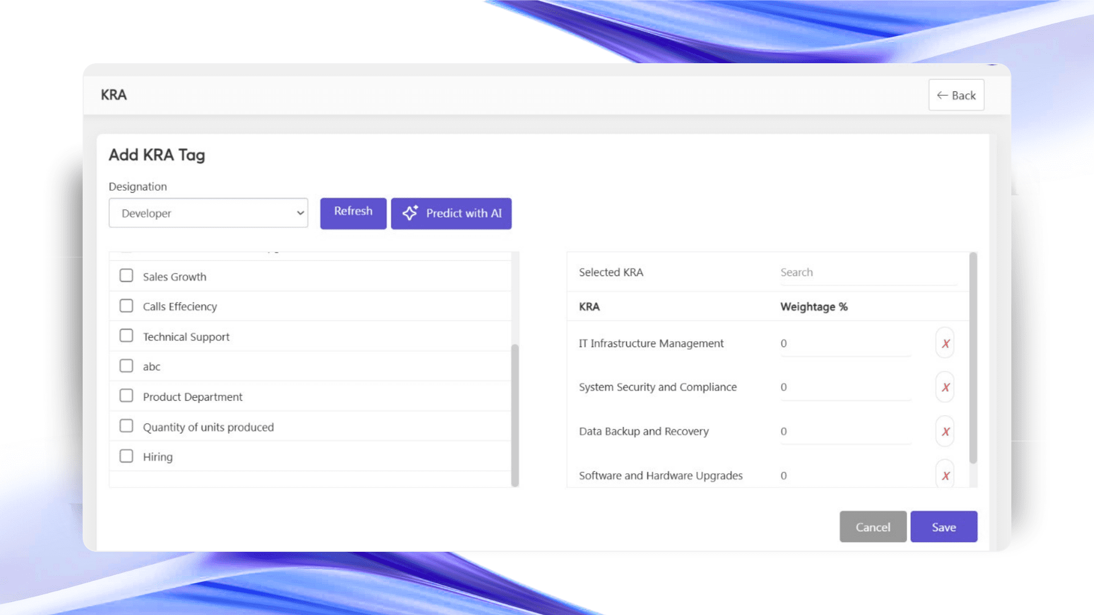
Task: Toggle the Calls Effeciency checkbox
Action: tap(126, 306)
